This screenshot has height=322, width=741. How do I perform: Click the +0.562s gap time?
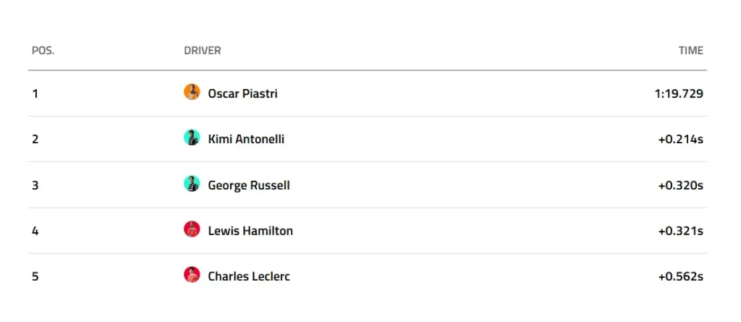click(x=680, y=276)
